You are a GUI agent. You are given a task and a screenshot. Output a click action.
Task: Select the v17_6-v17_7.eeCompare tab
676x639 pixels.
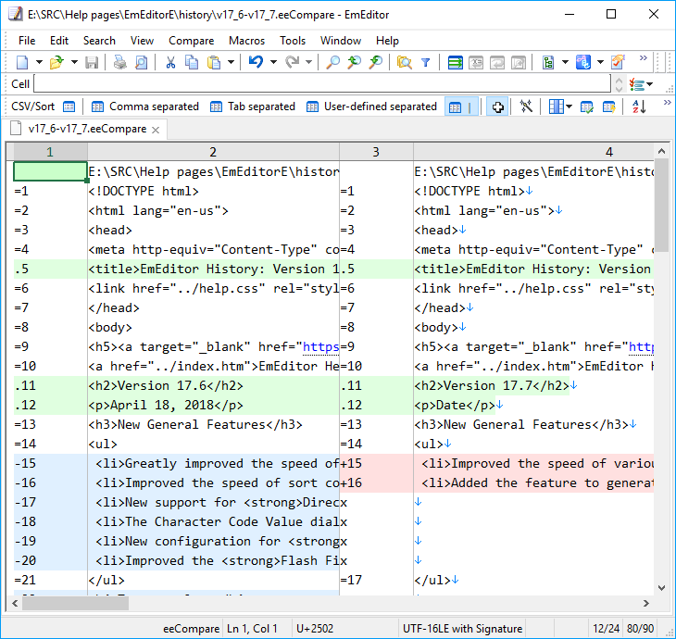point(87,129)
